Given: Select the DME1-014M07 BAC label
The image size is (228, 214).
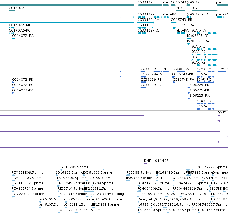Looking at the screenshot, I should pyautogui.click(x=156, y=161).
